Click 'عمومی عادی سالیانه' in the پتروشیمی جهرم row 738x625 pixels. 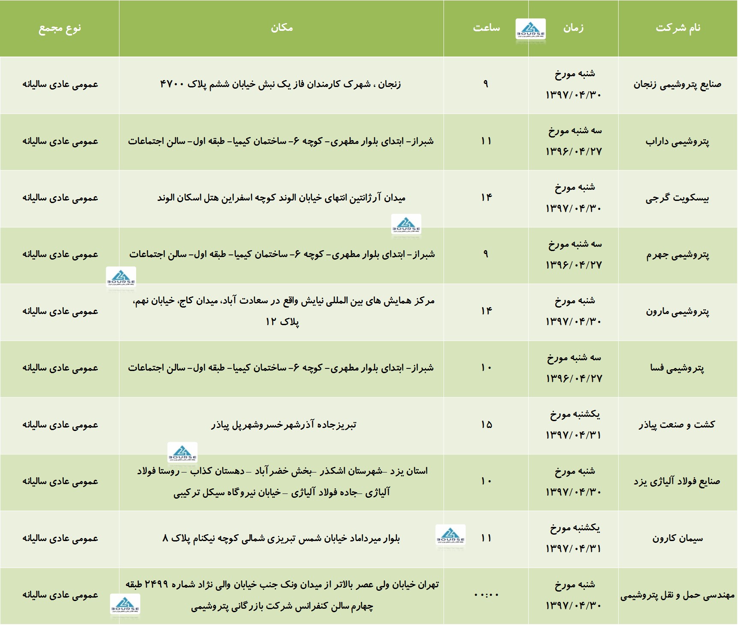click(x=60, y=254)
